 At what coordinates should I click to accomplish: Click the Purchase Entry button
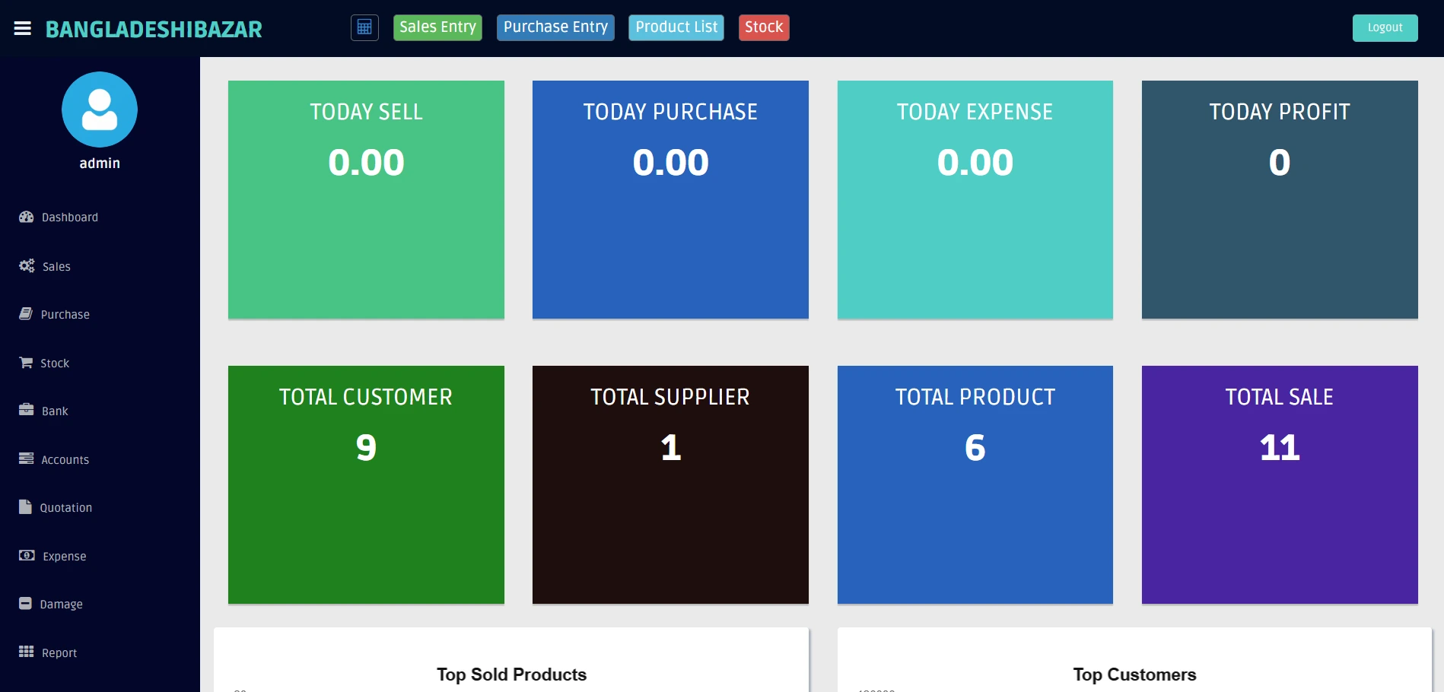(555, 27)
